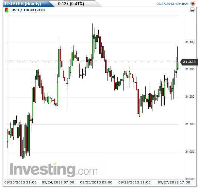Click the 0.127 (0.41%) change value
This screenshot has width=198, height=188.
click(71, 4)
